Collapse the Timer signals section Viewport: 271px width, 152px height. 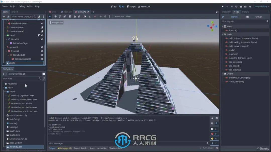[223, 26]
